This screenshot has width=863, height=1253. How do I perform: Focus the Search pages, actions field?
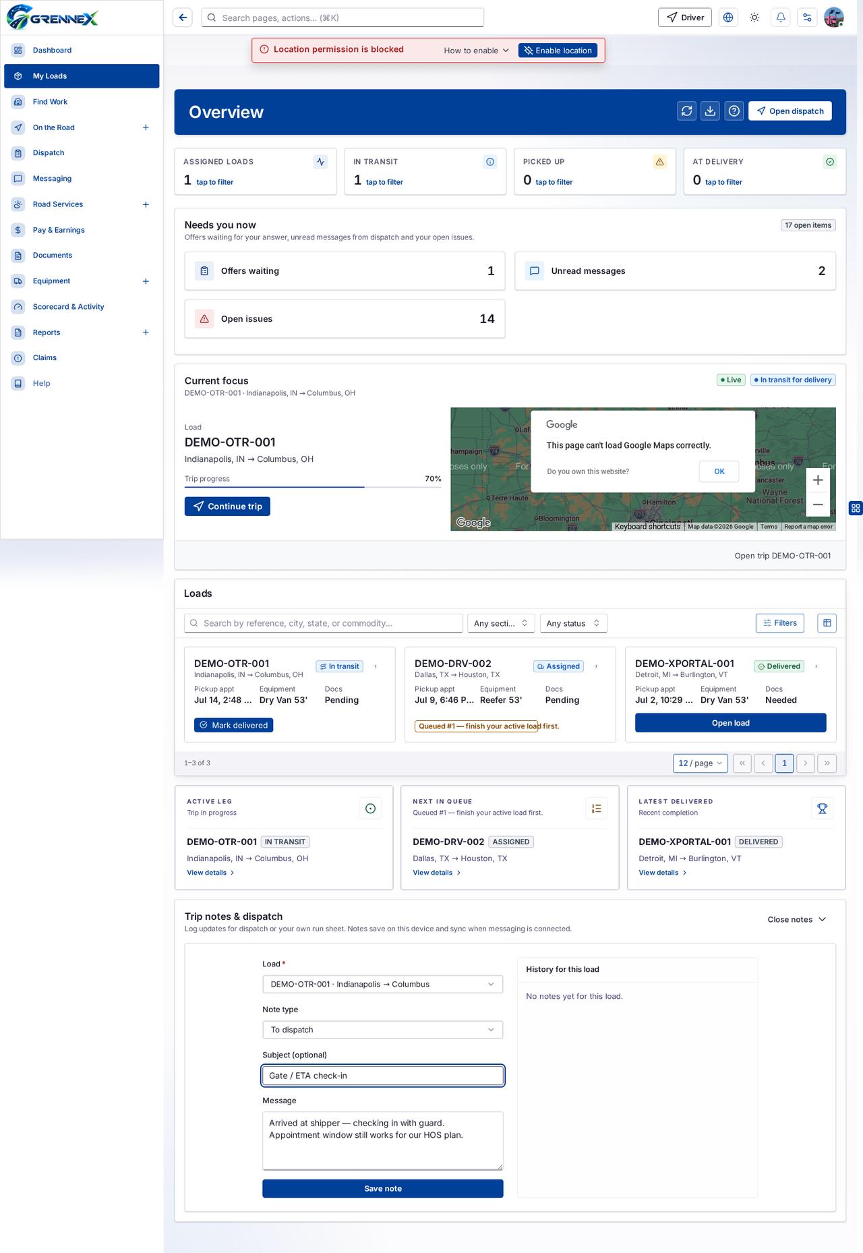click(x=343, y=18)
